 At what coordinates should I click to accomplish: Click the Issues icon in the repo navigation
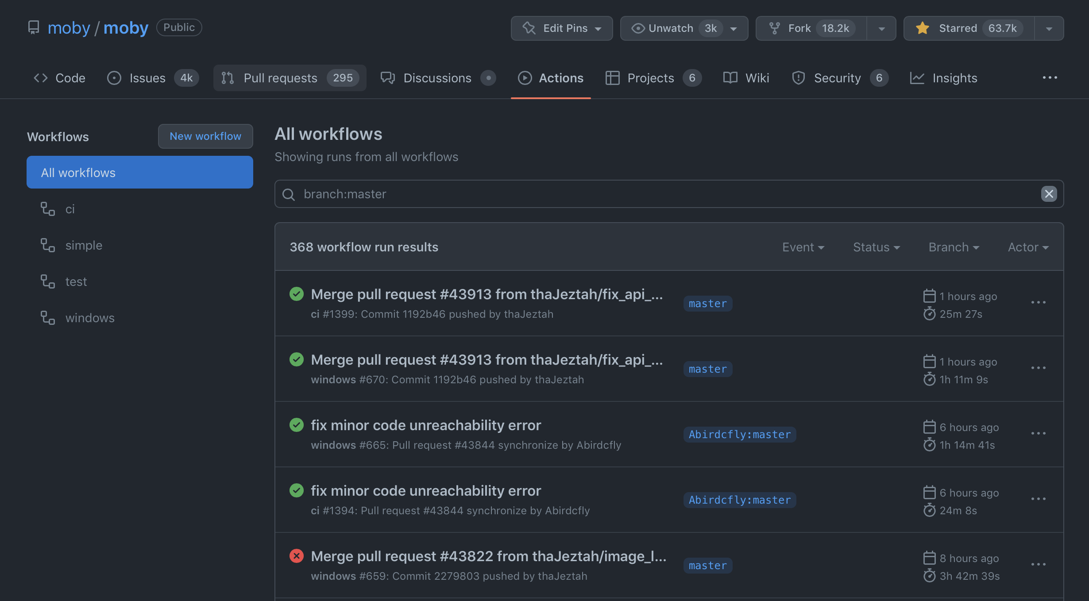click(114, 78)
